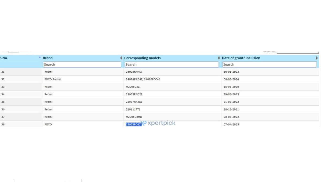The width and height of the screenshot is (321, 182).
Task: Sort Date of grant/ inclusion column arrows
Action: tap(317, 58)
